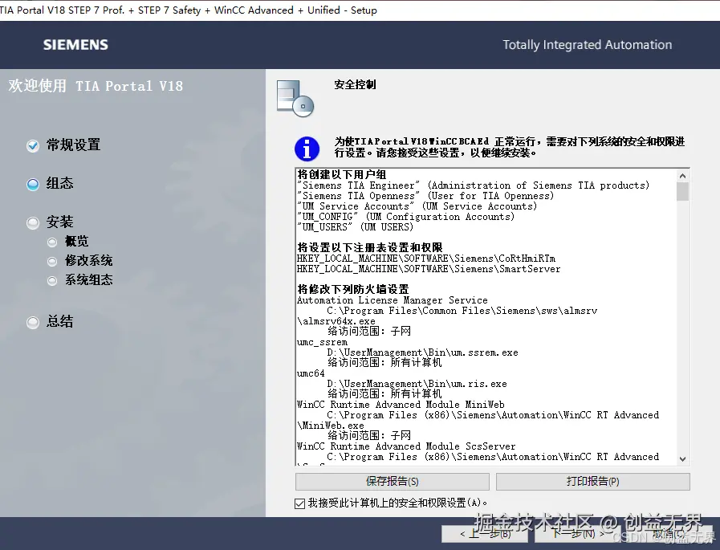Click the "Siemens TIA Openness" line

click(x=425, y=196)
